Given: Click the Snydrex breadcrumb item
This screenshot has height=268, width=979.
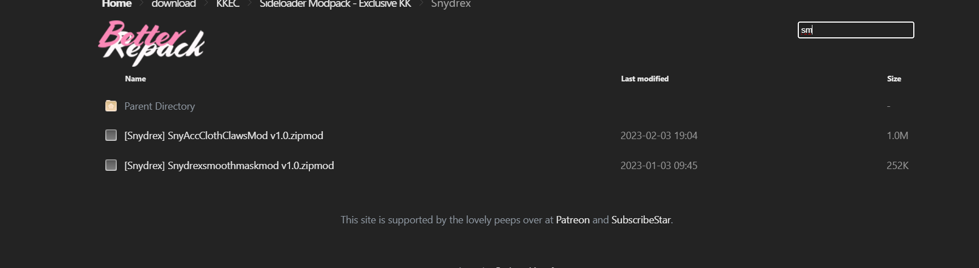Looking at the screenshot, I should tap(450, 4).
